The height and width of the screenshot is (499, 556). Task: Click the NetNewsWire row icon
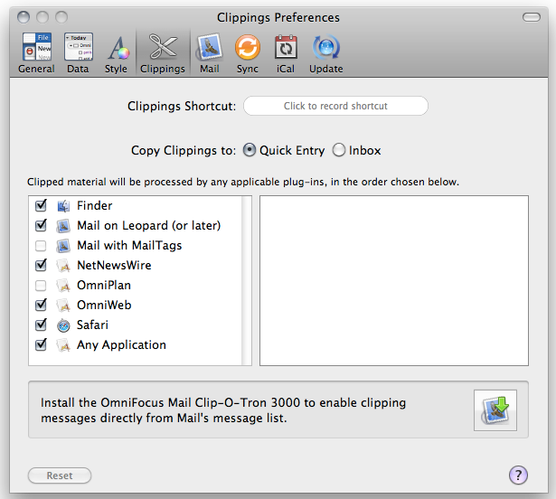63,265
